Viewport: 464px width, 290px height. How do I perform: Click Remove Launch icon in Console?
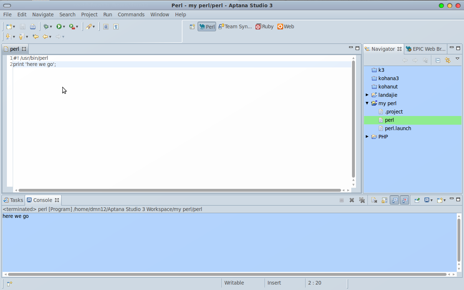click(352, 200)
